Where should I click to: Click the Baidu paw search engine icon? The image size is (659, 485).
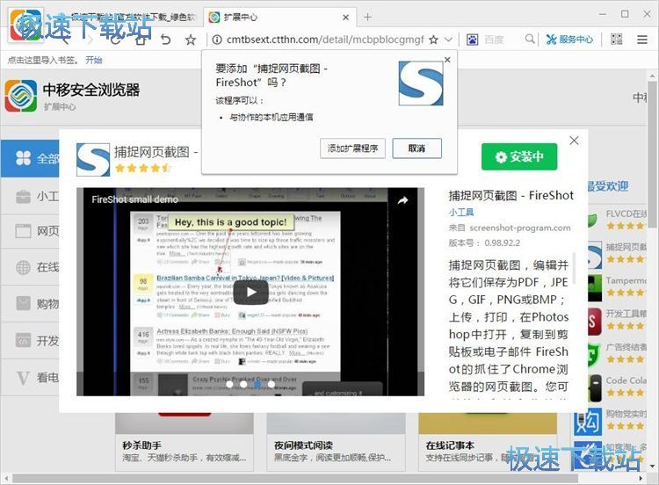tap(473, 40)
